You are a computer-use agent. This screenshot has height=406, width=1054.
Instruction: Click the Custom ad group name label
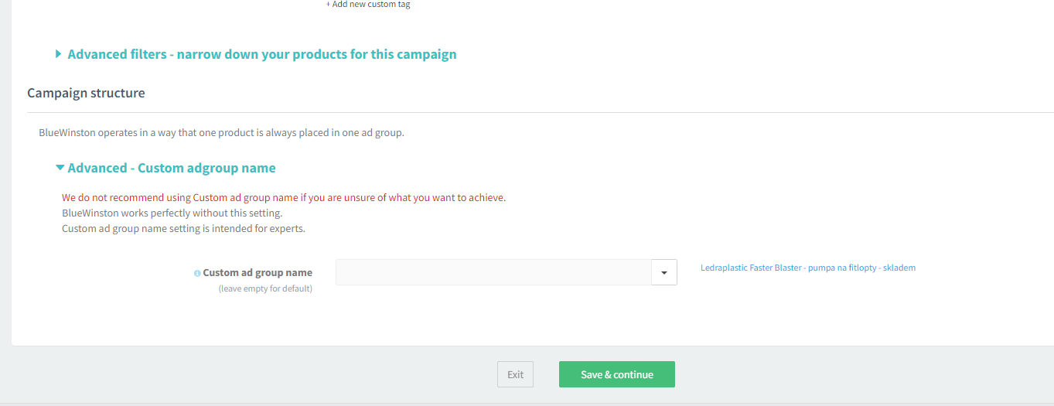[x=258, y=273]
